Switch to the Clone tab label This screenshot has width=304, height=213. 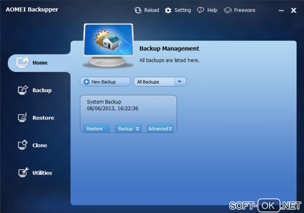pos(40,145)
